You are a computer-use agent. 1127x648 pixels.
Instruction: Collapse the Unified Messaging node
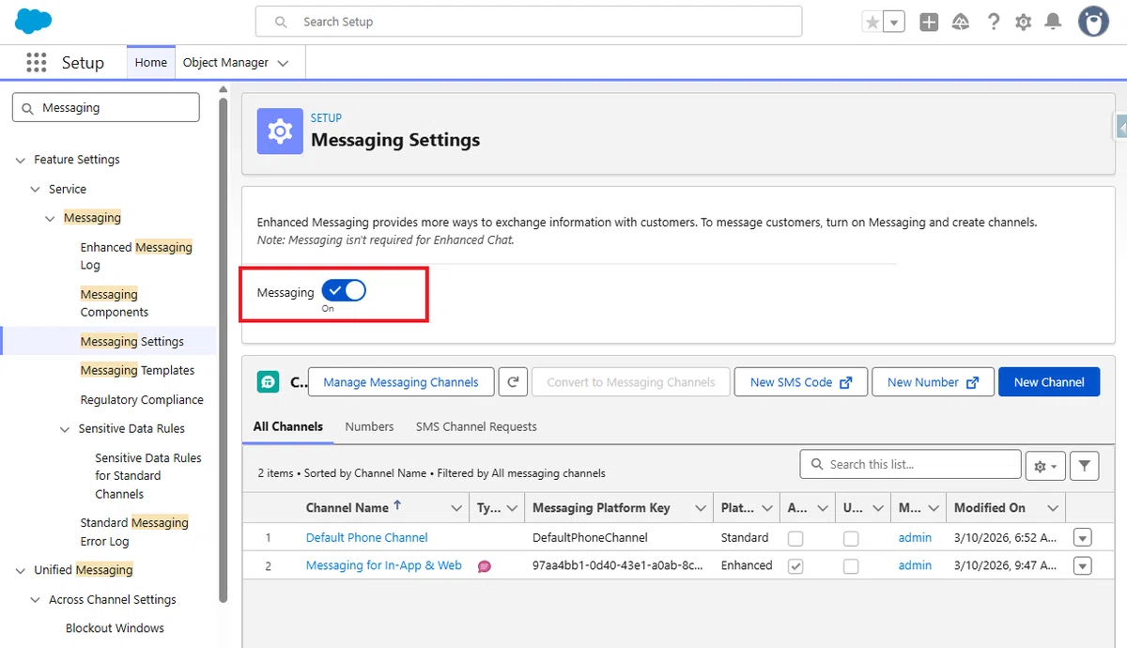pyautogui.click(x=21, y=570)
